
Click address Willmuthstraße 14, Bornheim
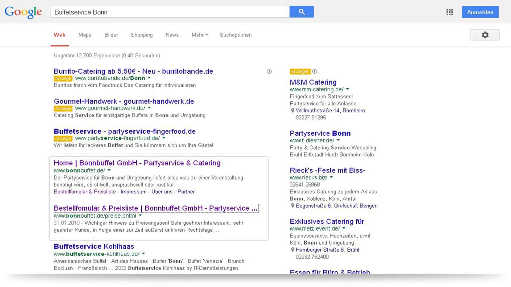tap(330, 111)
